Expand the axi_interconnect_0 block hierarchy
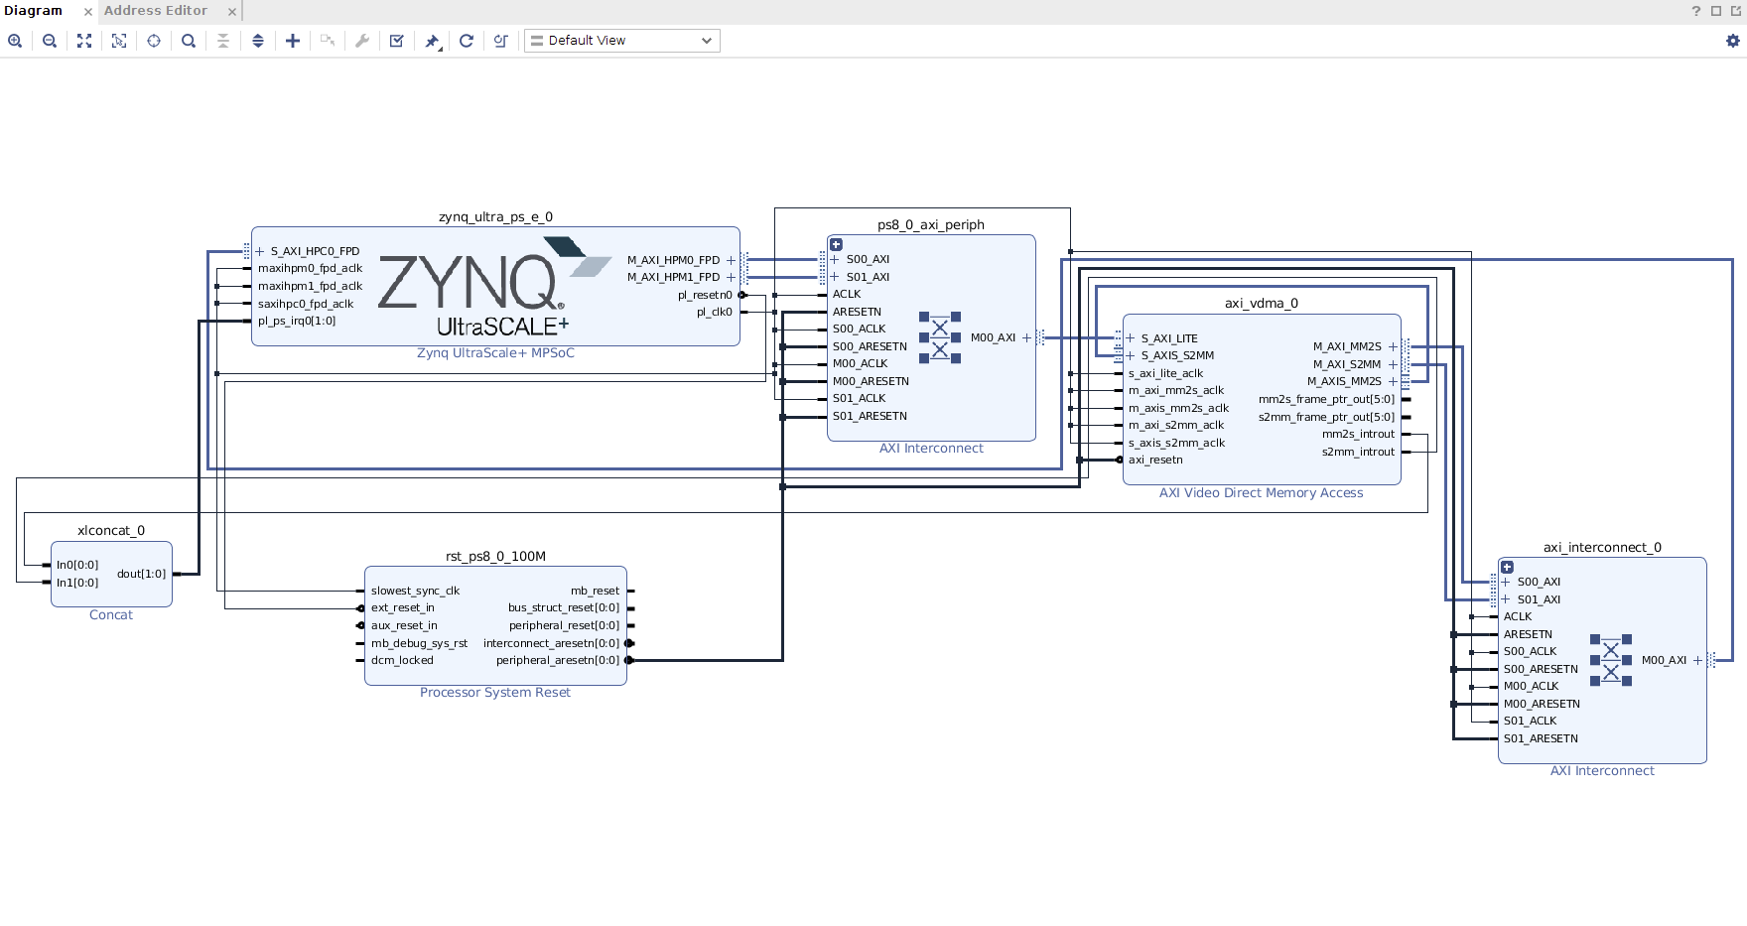 tap(1507, 567)
